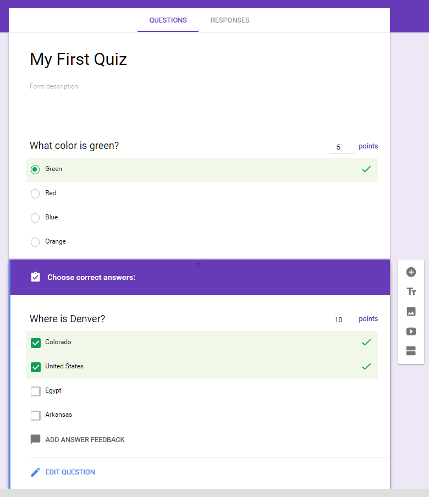Switch to the Responses tab

click(x=230, y=20)
